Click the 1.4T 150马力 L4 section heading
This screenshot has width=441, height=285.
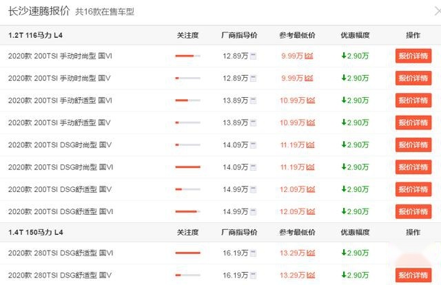click(x=35, y=233)
